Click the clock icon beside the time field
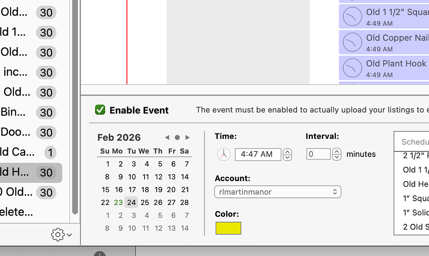The height and width of the screenshot is (256, 429). point(224,154)
